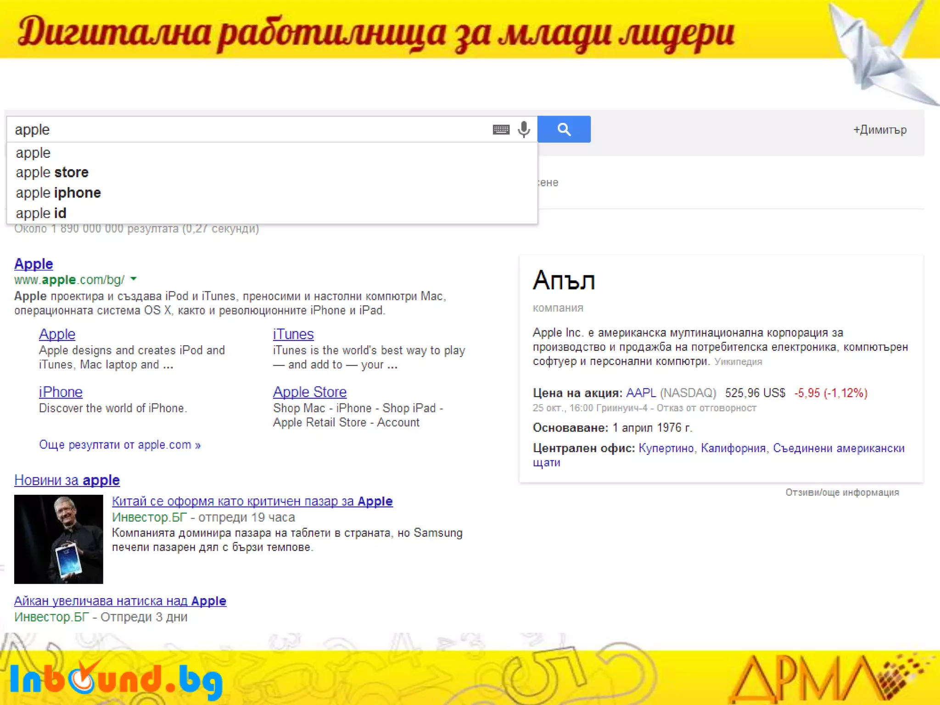Open the main Apple result title link
The height and width of the screenshot is (705, 940).
(34, 264)
